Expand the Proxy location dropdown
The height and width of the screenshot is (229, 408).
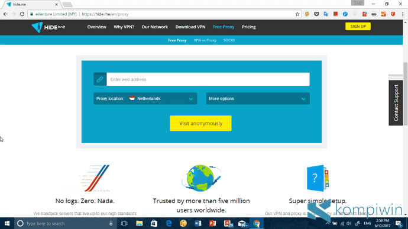click(x=145, y=98)
